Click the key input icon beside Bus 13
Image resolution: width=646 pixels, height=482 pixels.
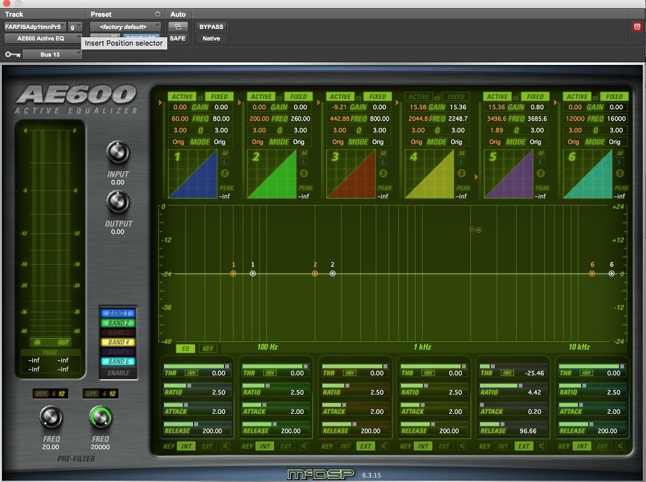point(13,54)
